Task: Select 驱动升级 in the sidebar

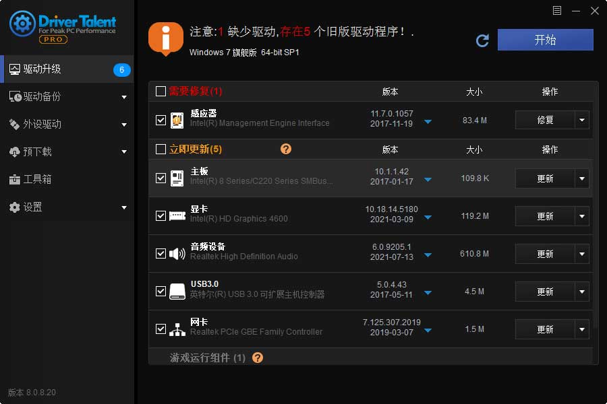Action: click(67, 69)
